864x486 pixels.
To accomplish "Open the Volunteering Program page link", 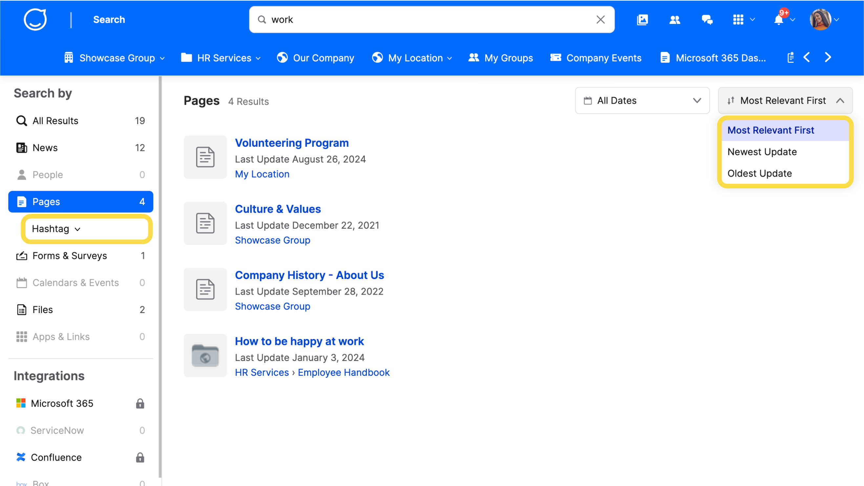I will pyautogui.click(x=291, y=143).
